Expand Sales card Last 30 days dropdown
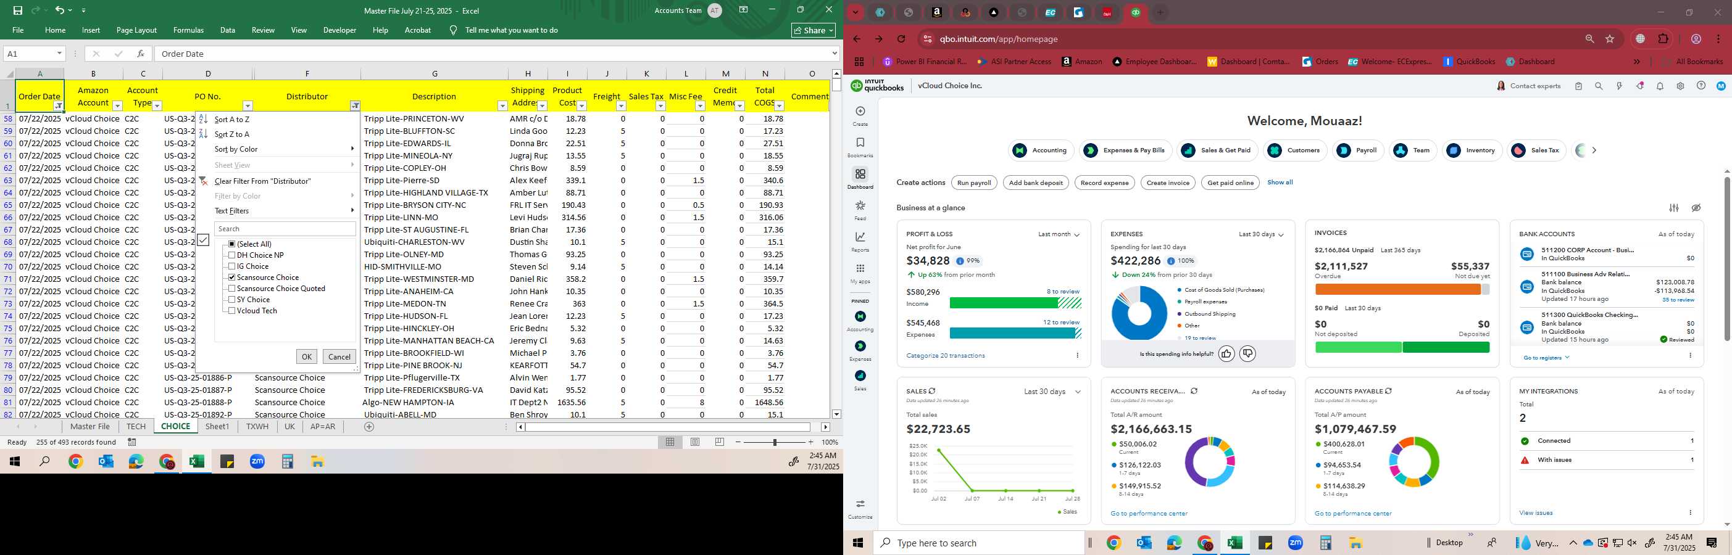 point(1052,392)
